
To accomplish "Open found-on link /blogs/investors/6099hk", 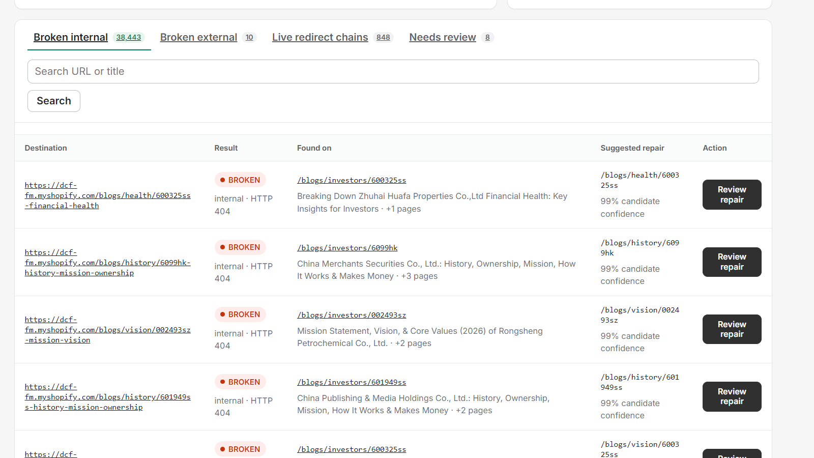I will coord(347,248).
